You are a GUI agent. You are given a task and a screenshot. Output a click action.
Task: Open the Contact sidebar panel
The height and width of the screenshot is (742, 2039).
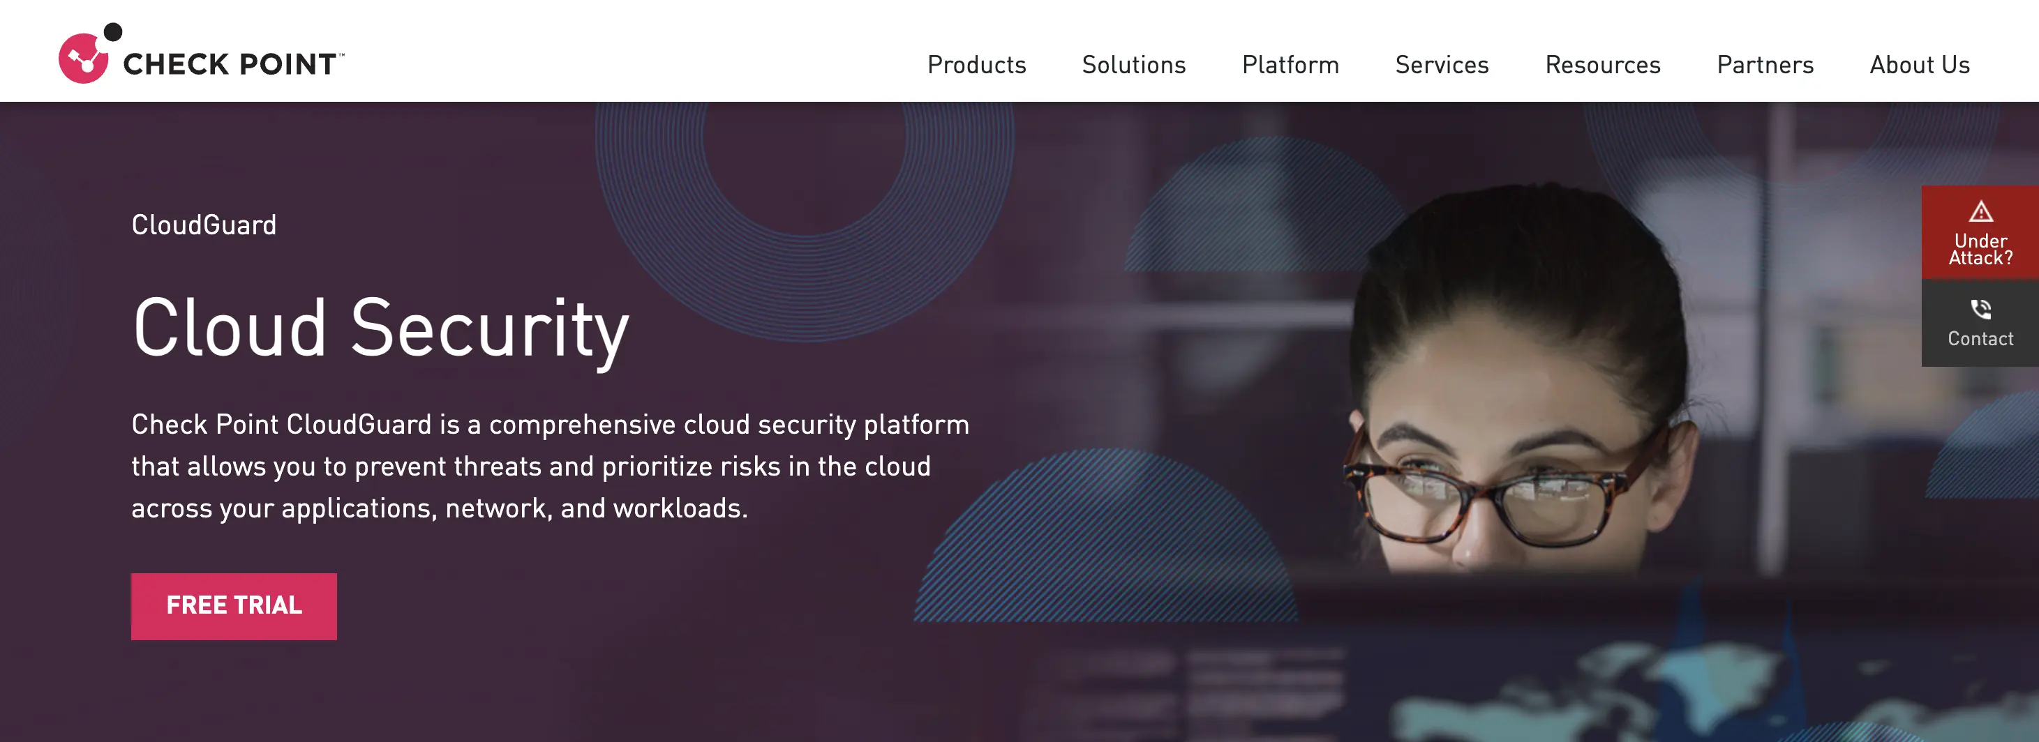(1980, 324)
